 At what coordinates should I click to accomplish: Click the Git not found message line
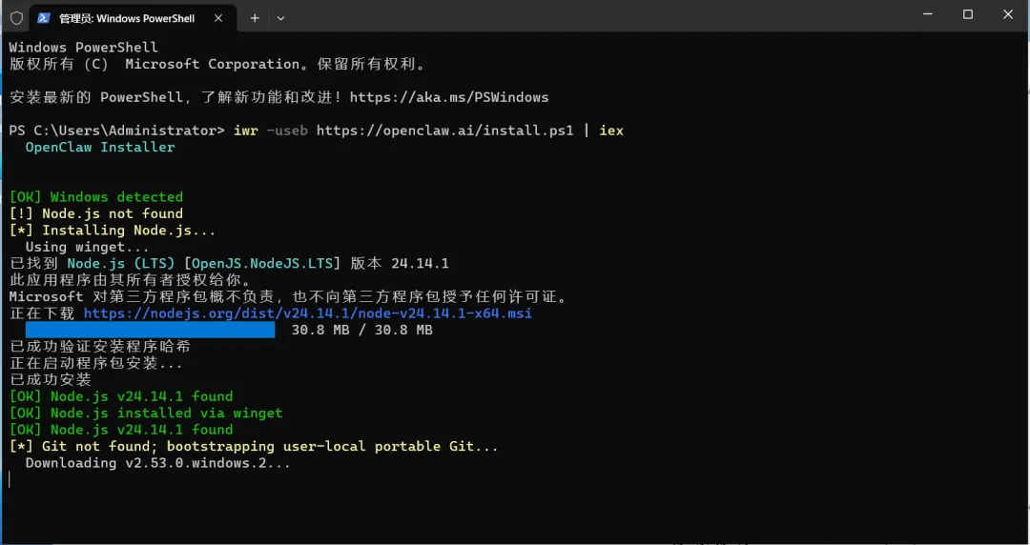[254, 447]
